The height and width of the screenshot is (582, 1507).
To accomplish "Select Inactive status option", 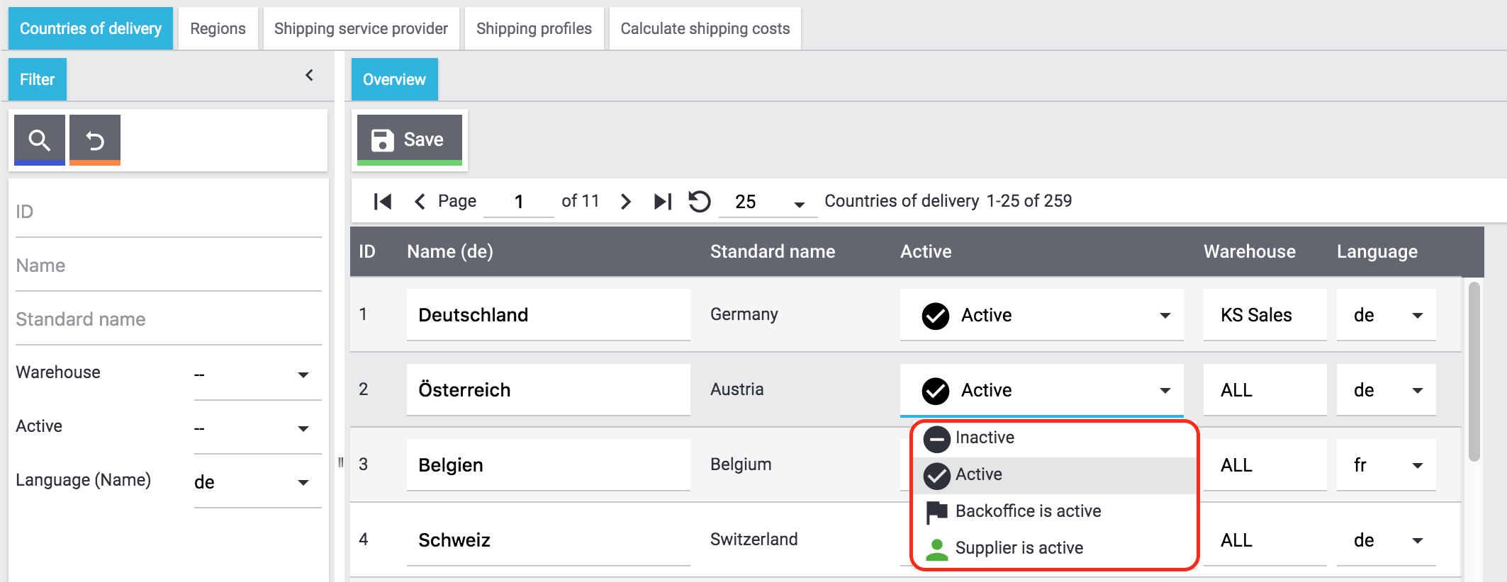I will point(985,438).
